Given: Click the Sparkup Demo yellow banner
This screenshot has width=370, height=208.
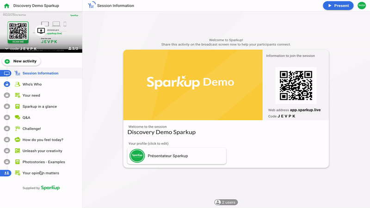Looking at the screenshot, I should (193, 85).
